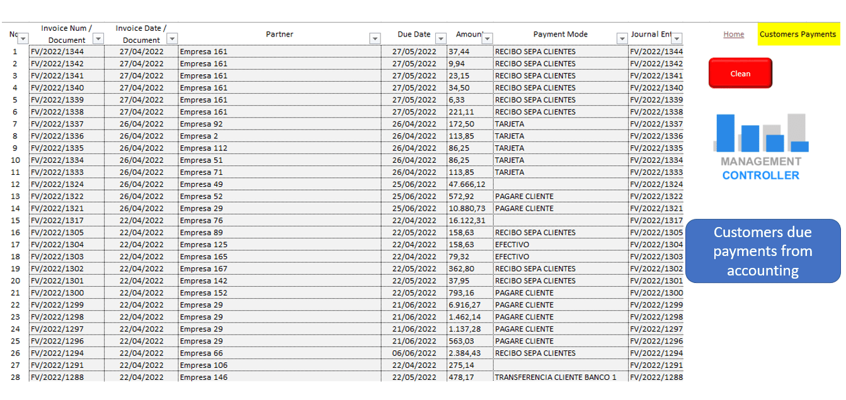Expand the Invoice Date filter arrow

(172, 39)
